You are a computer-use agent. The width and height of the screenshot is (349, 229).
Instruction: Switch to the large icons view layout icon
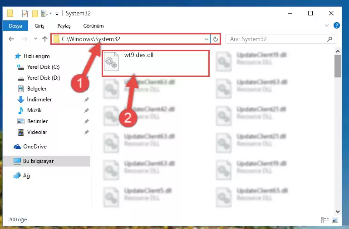coord(335,220)
